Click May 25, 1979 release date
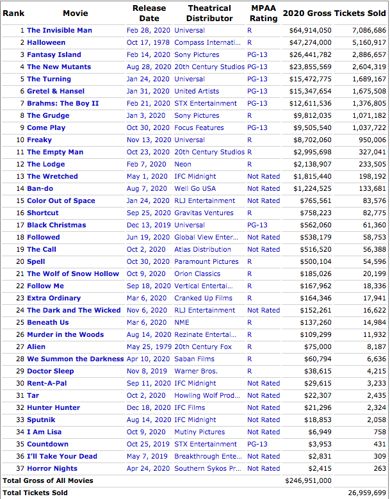 pyautogui.click(x=148, y=347)
